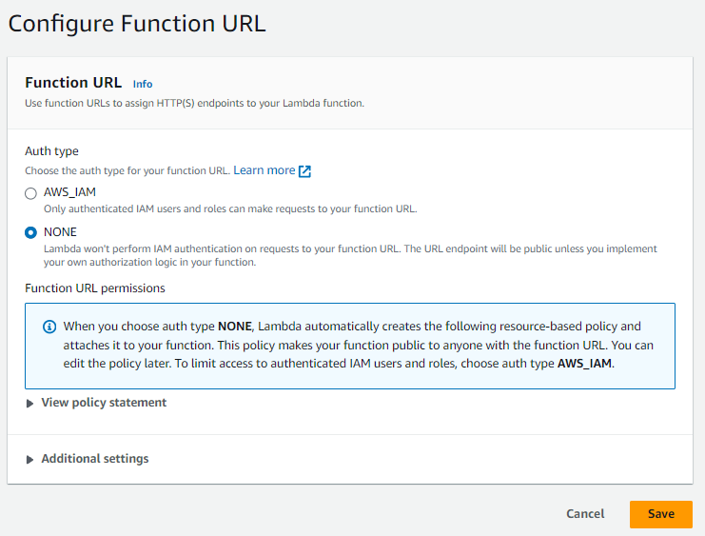Save the function URL configuration
The width and height of the screenshot is (705, 536).
coord(661,514)
